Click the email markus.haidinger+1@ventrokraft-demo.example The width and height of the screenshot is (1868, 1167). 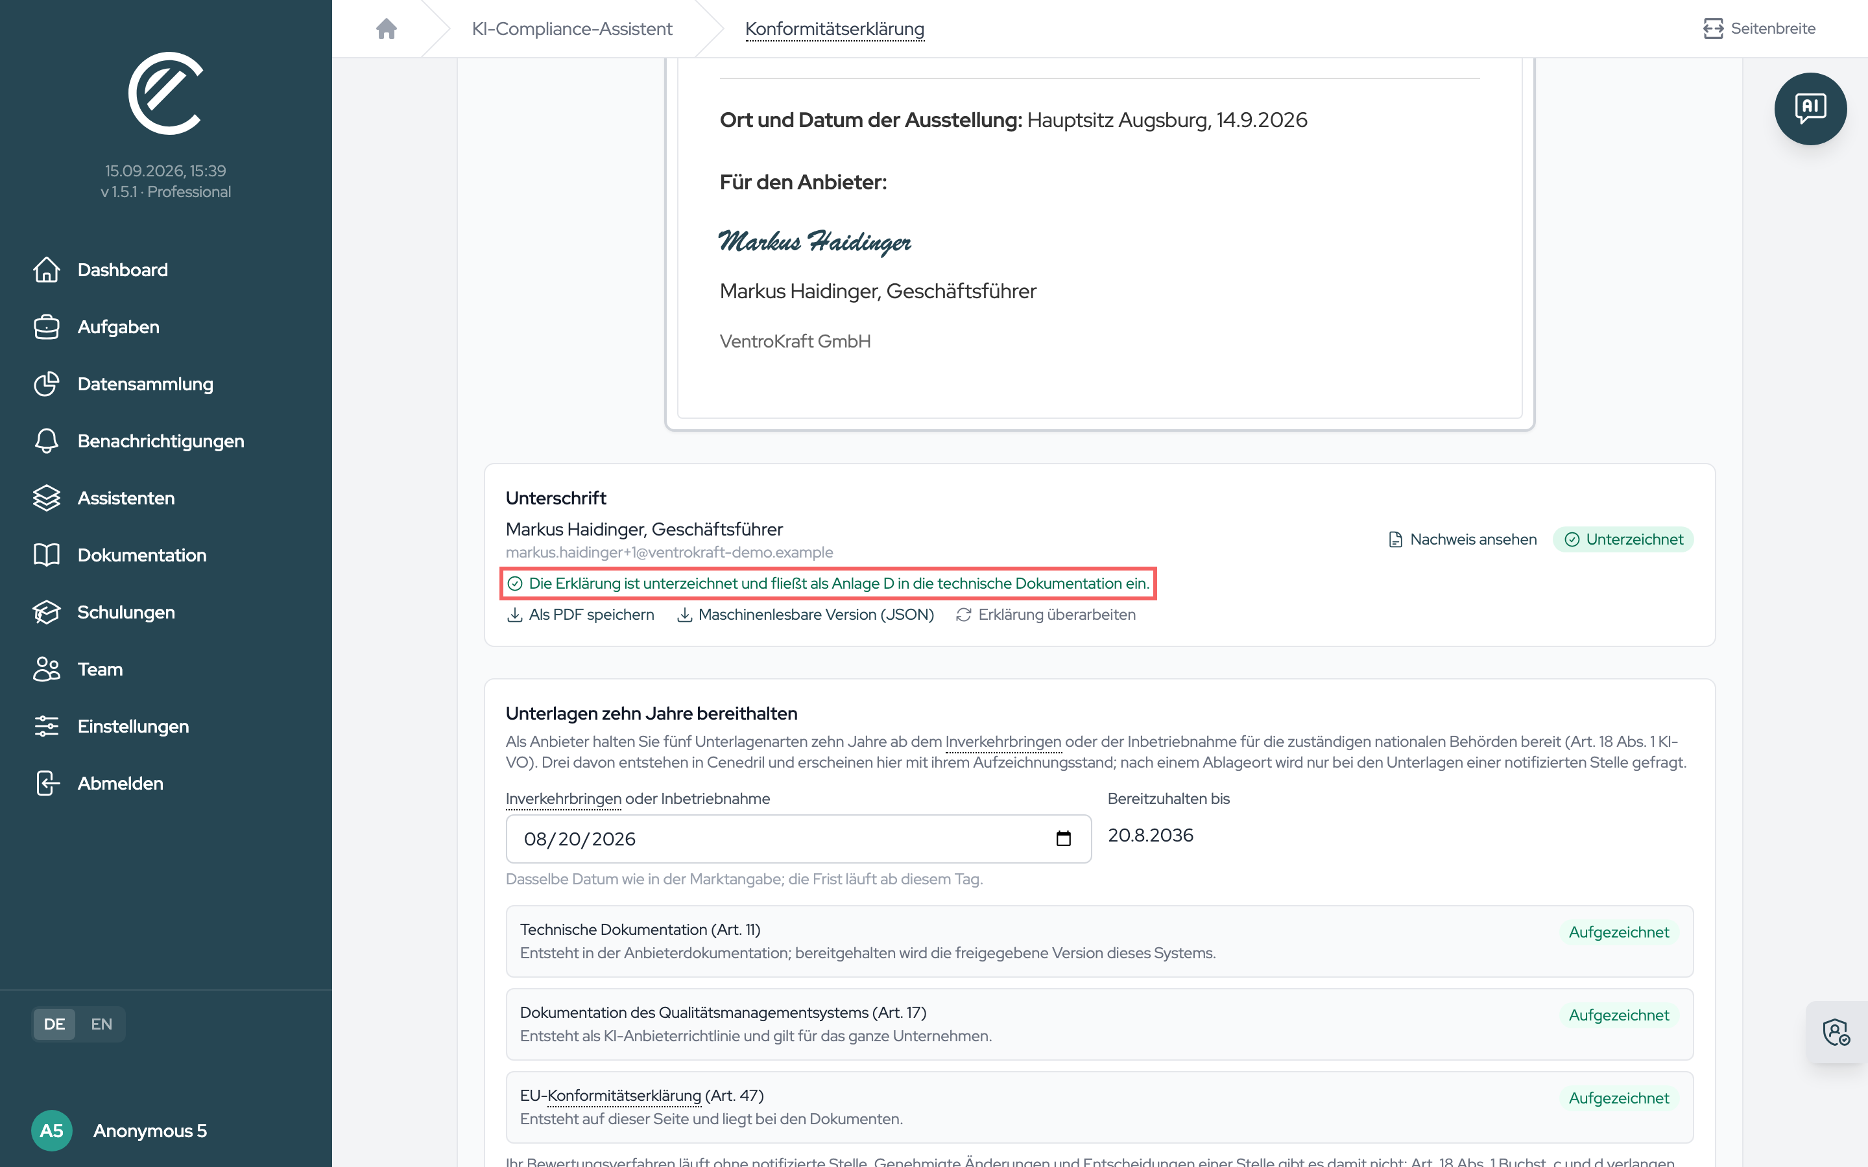point(669,552)
